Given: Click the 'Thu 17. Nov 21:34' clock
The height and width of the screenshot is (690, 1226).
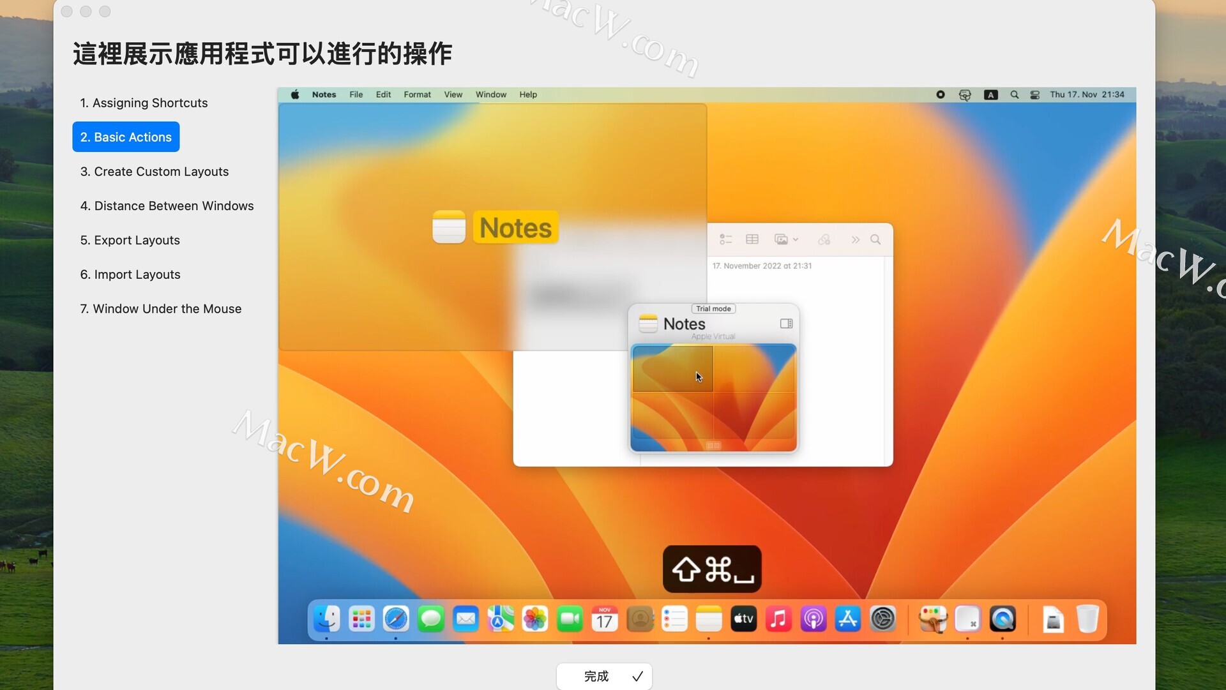Looking at the screenshot, I should (1087, 94).
